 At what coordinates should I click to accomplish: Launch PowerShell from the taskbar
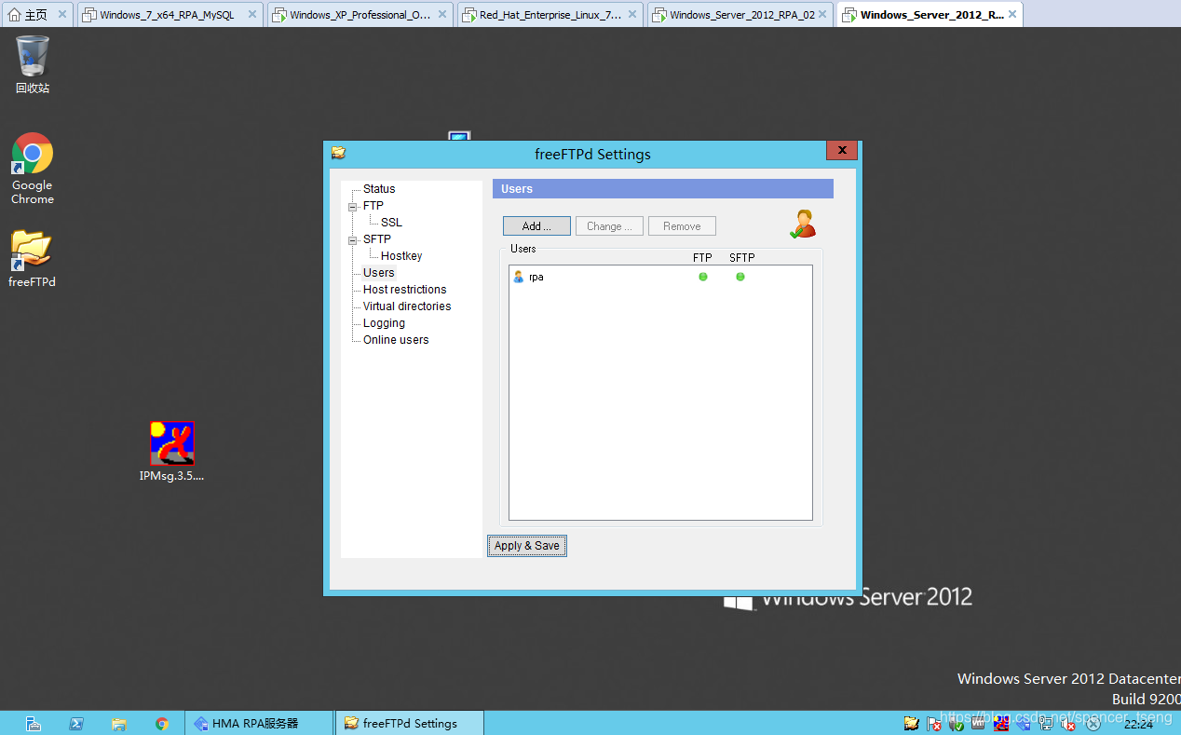coord(76,724)
